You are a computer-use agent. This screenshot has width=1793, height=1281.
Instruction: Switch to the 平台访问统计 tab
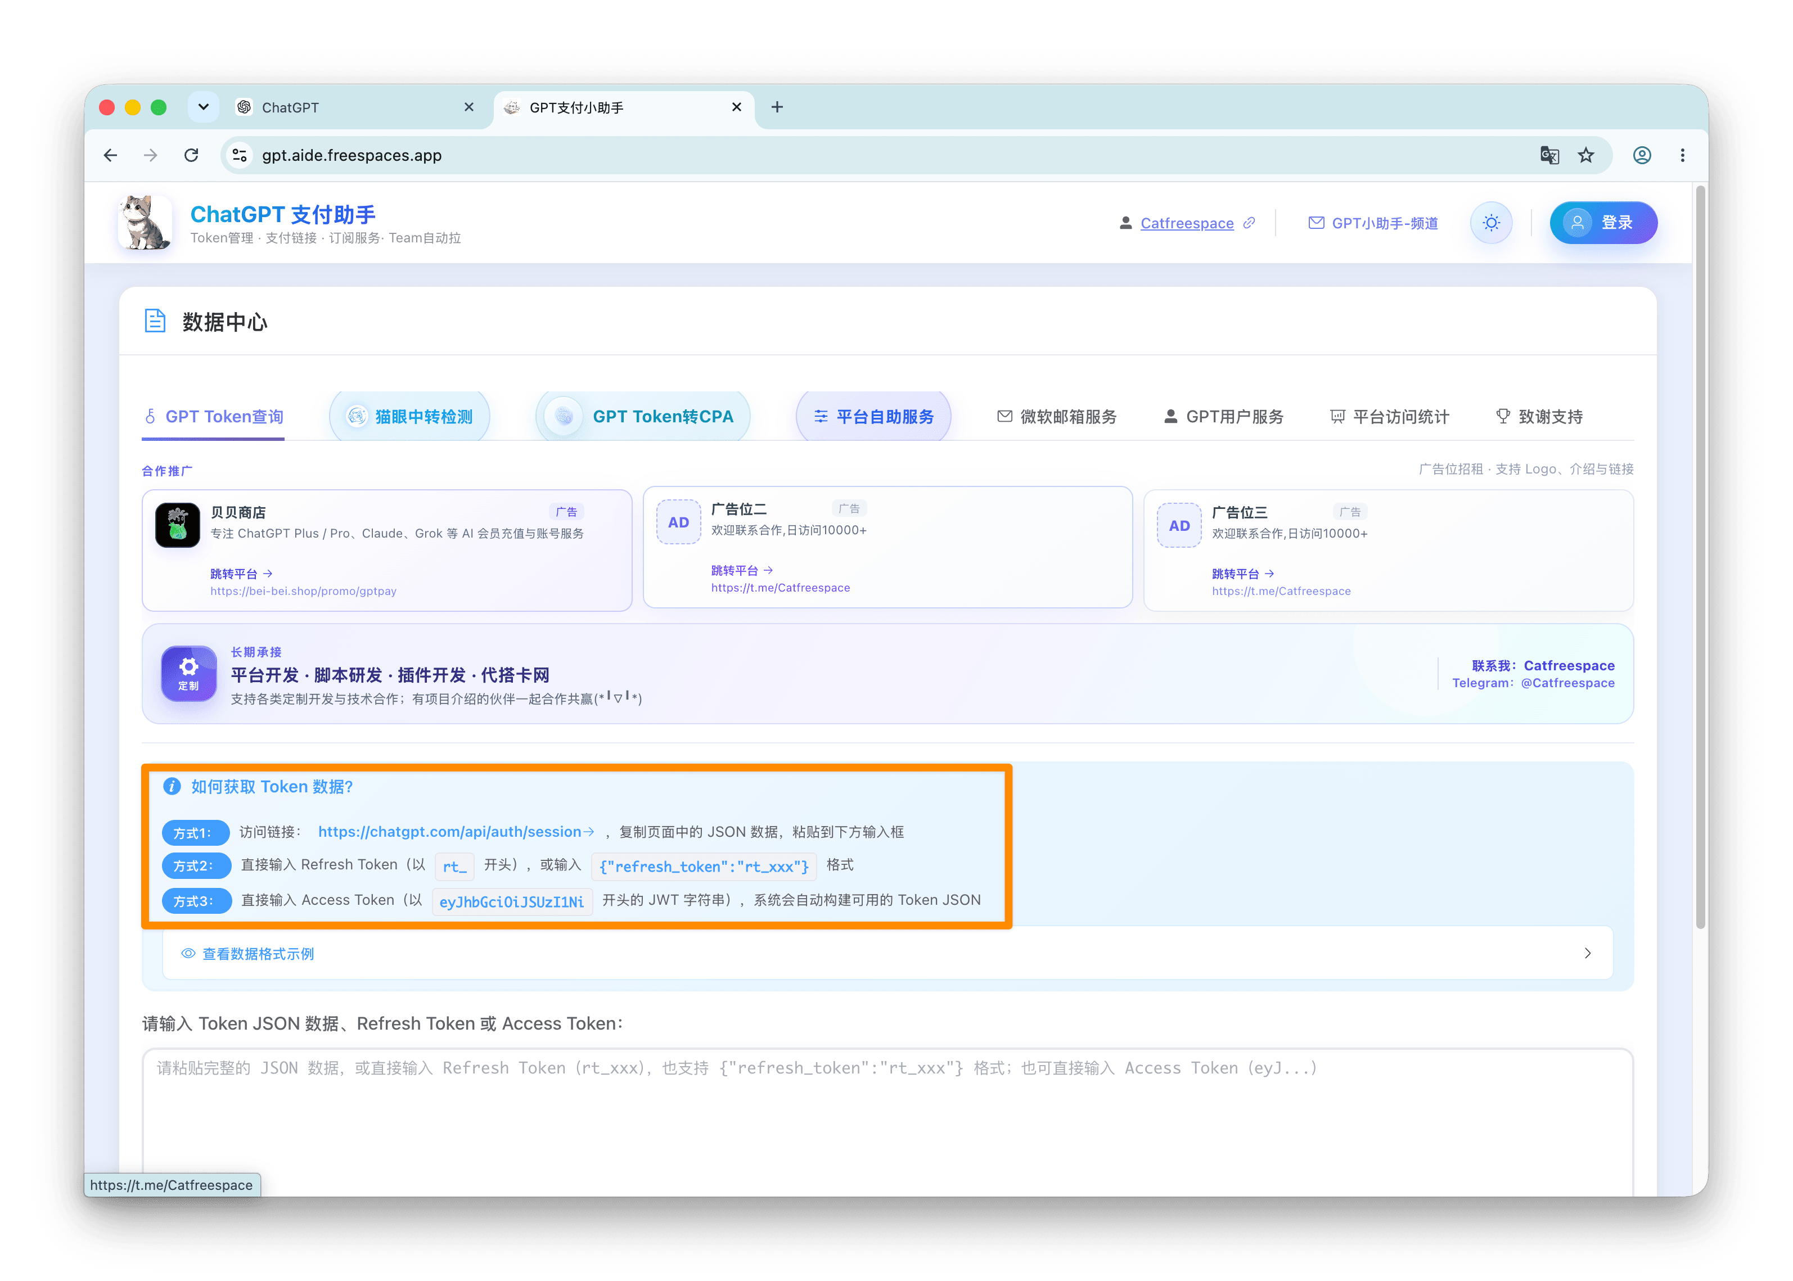[1389, 417]
